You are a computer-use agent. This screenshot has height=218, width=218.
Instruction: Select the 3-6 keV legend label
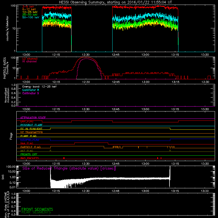(28, 7)
